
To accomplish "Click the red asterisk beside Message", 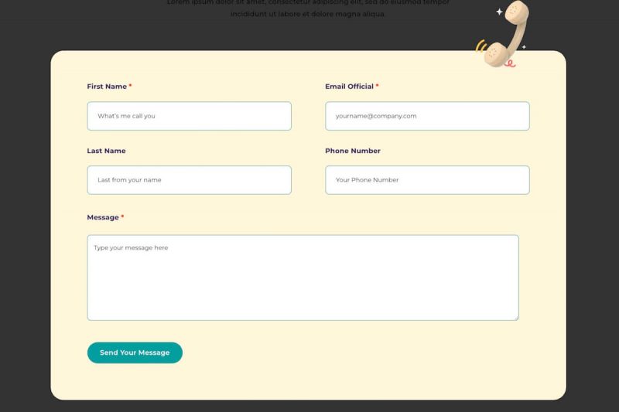I will (122, 217).
